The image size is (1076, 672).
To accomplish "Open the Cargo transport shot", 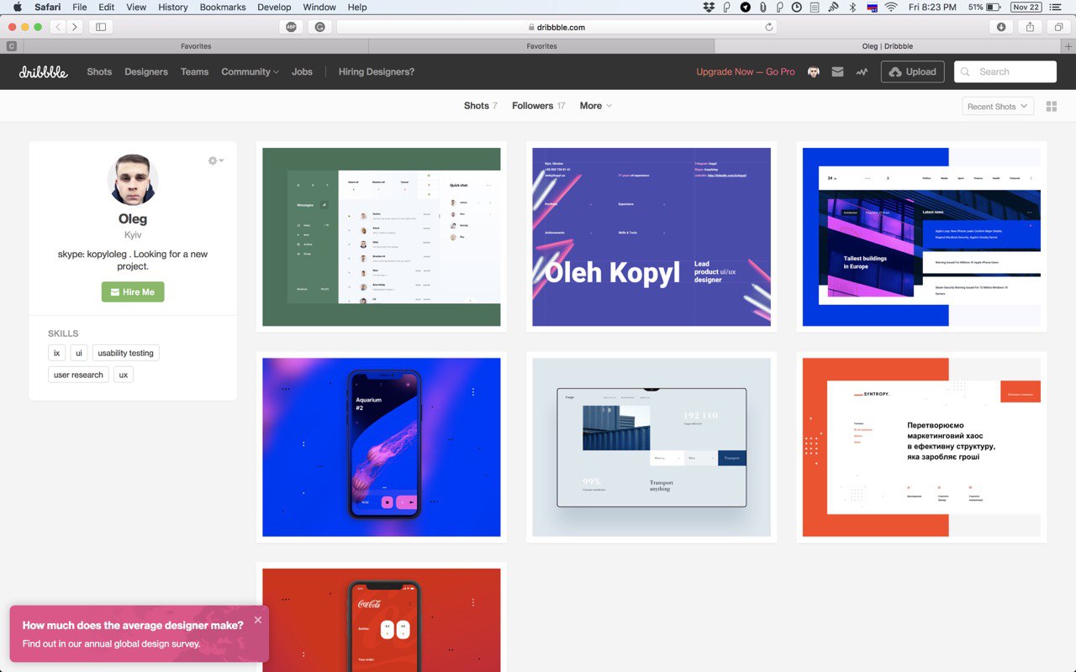I will 651,447.
